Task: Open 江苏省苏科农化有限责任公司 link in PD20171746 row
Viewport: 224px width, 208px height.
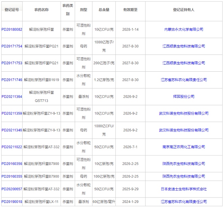Action: click(184, 80)
